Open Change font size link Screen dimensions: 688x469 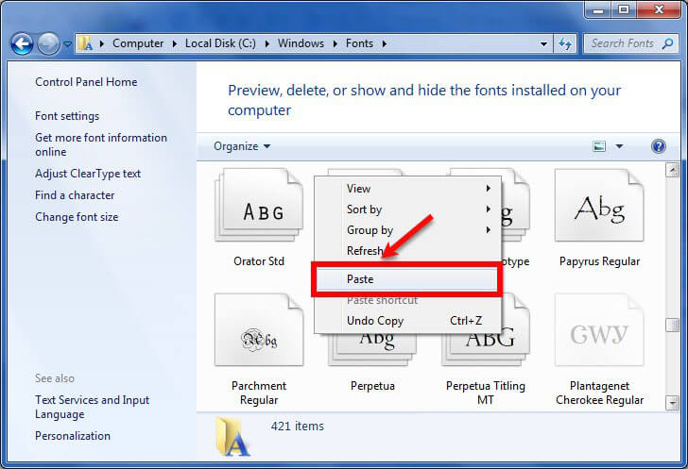click(77, 217)
